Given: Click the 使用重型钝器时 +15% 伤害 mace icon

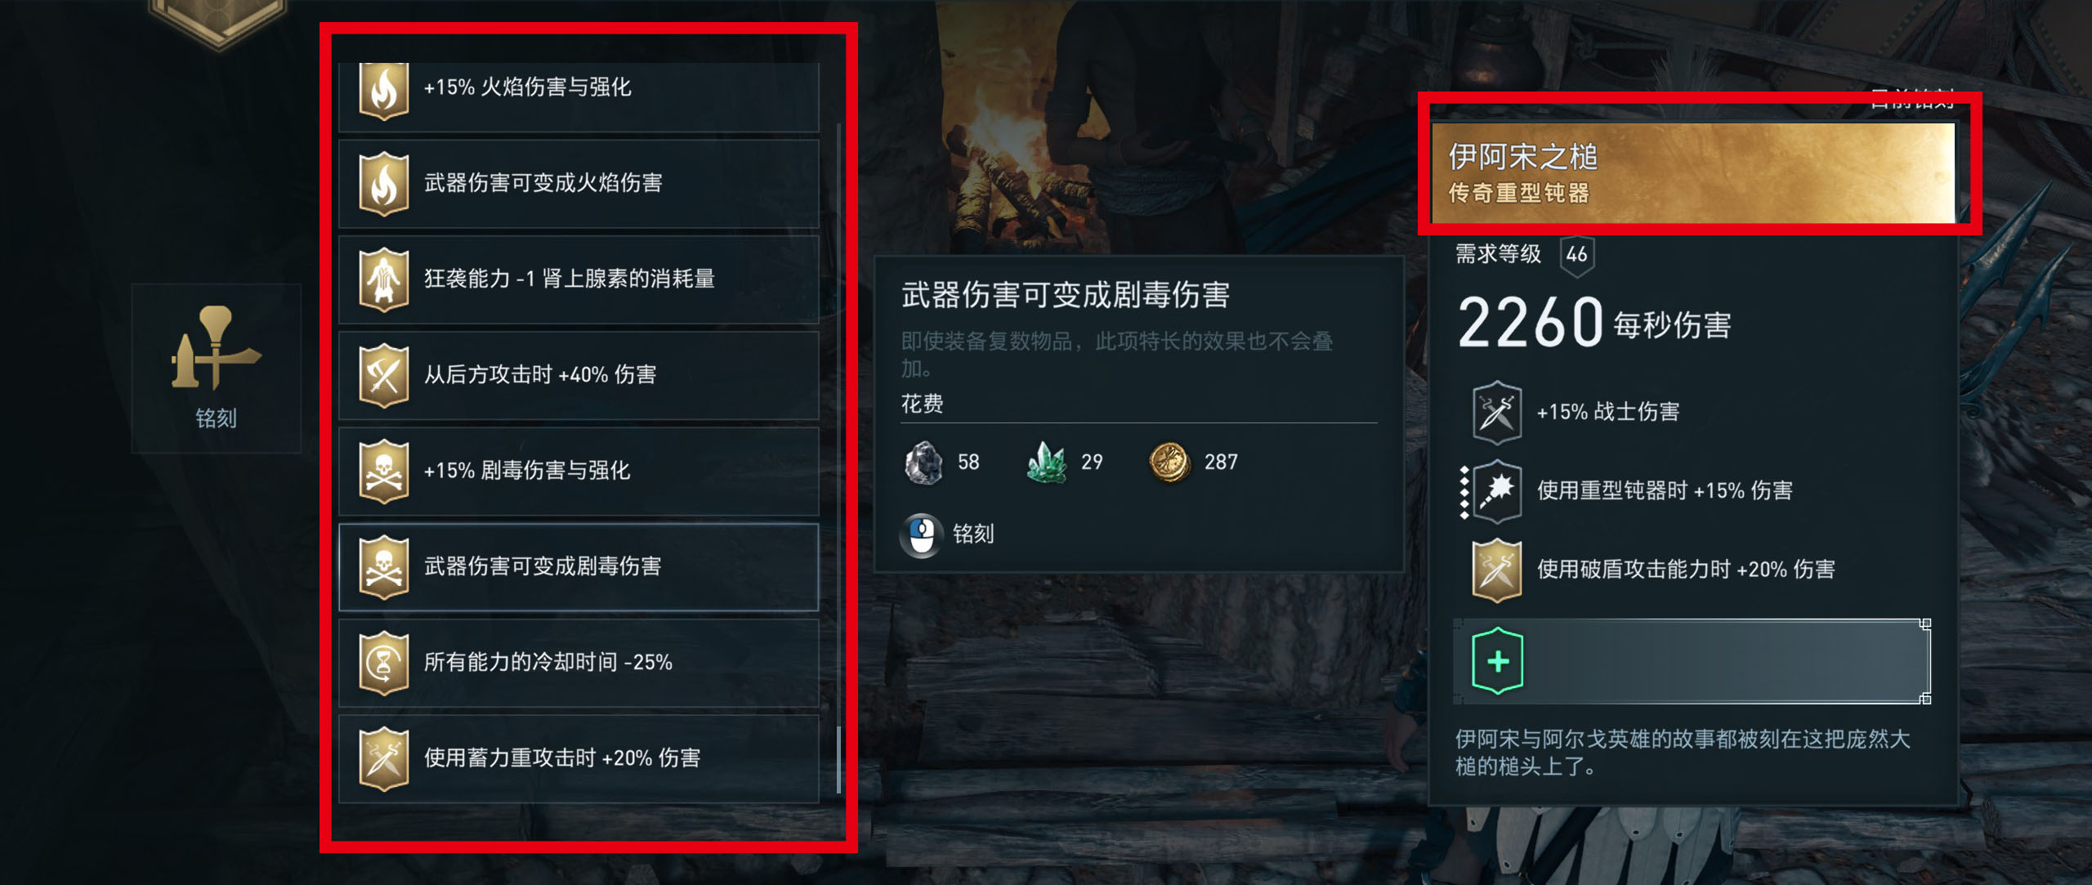Looking at the screenshot, I should click(1496, 491).
